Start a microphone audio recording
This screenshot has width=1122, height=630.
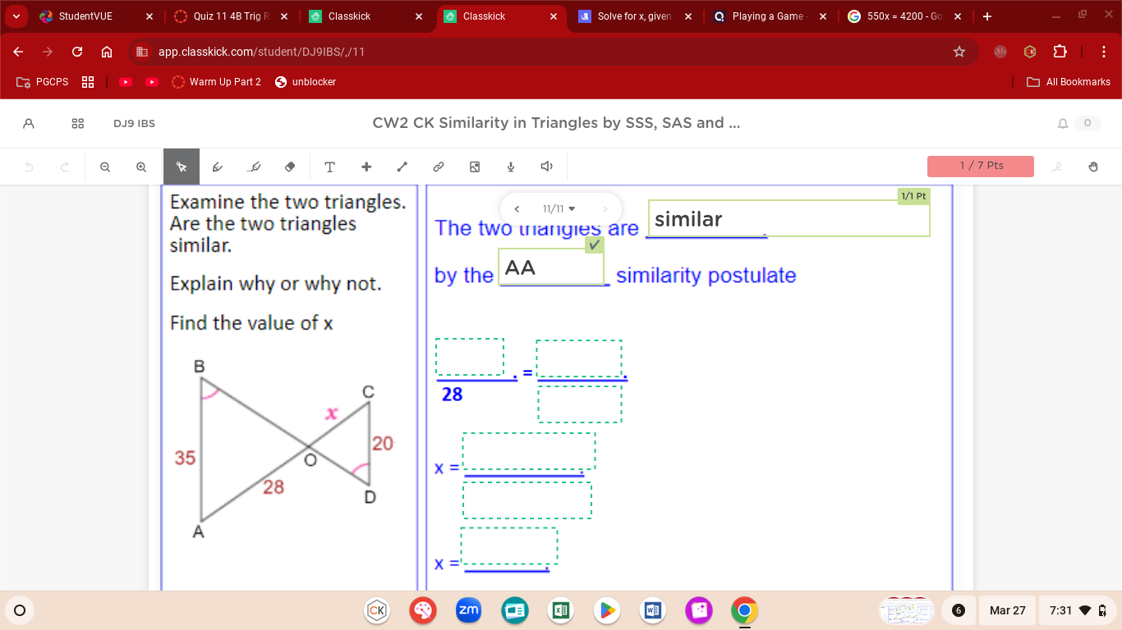510,167
